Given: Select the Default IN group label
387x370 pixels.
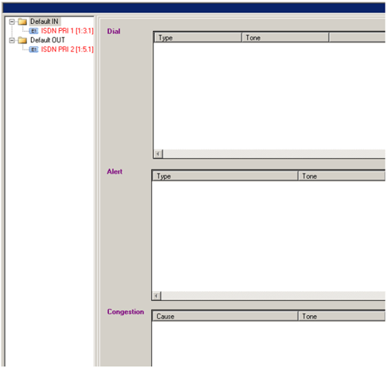Looking at the screenshot, I should point(45,22).
